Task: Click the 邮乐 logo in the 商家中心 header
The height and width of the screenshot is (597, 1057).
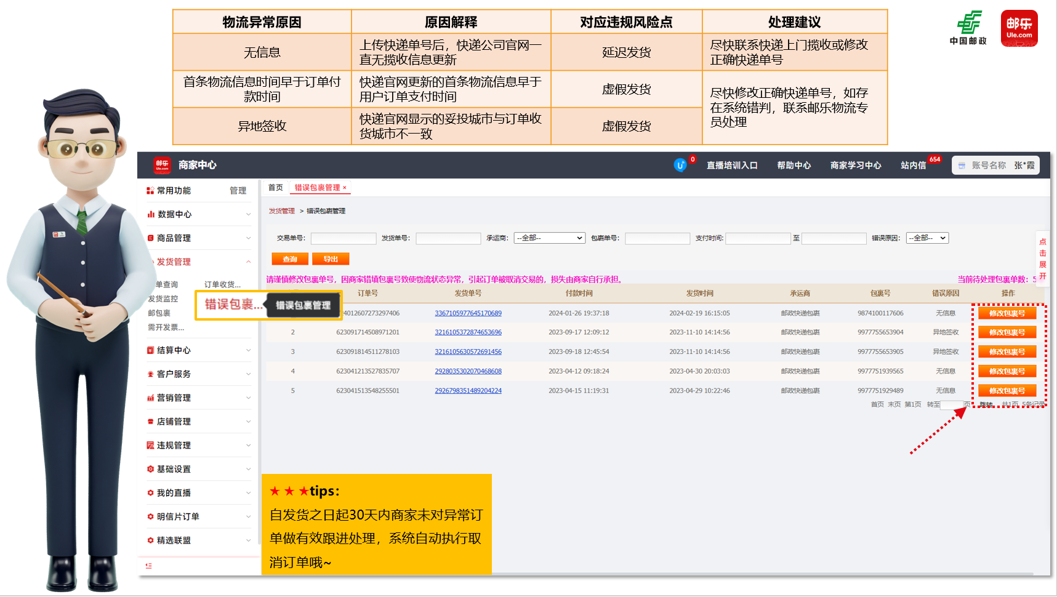Action: click(162, 165)
